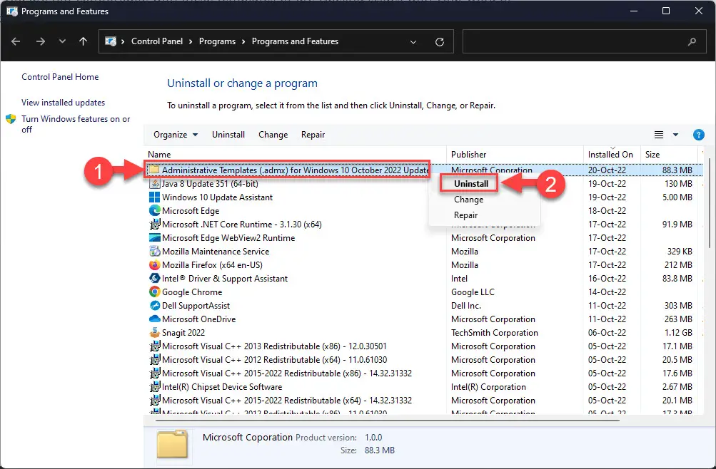Click the Mozilla Firefox icon
Screen dimensions: 716x469
tap(154, 265)
